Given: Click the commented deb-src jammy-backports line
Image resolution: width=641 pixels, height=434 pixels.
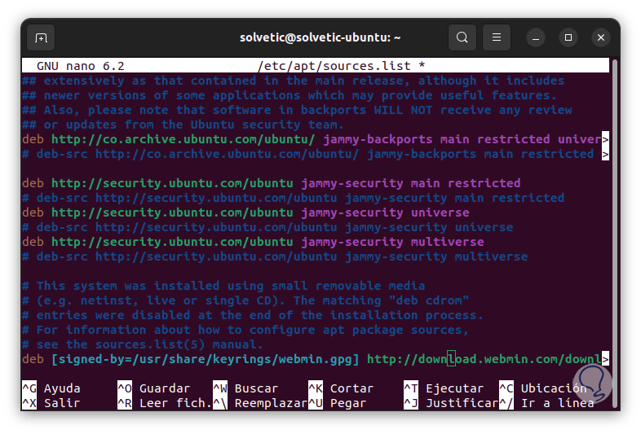Looking at the screenshot, I should (x=307, y=154).
